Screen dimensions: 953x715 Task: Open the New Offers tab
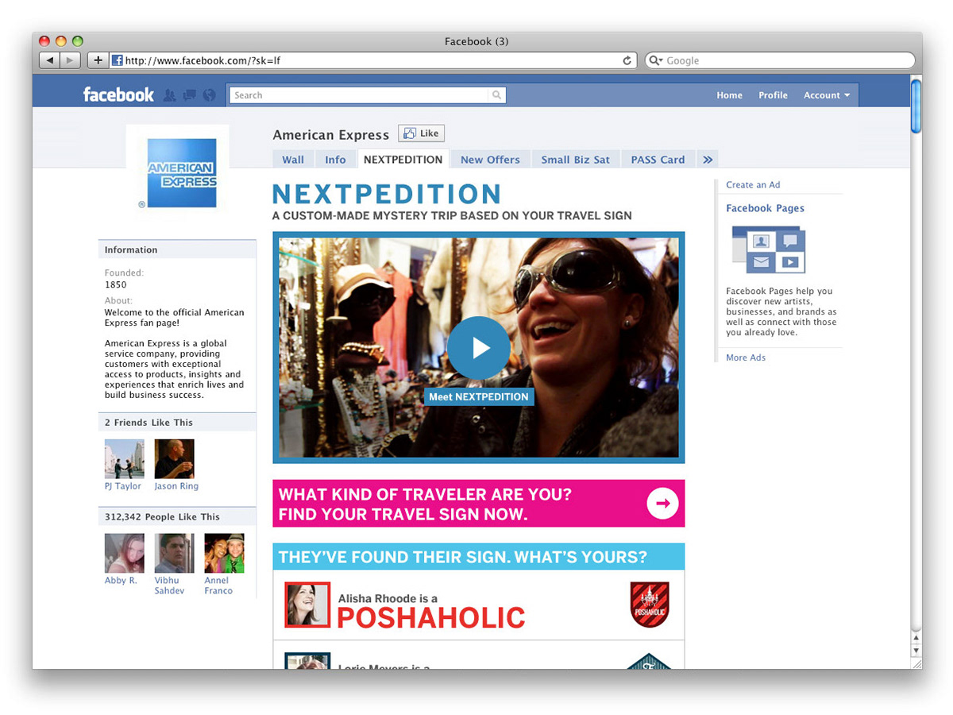click(490, 160)
